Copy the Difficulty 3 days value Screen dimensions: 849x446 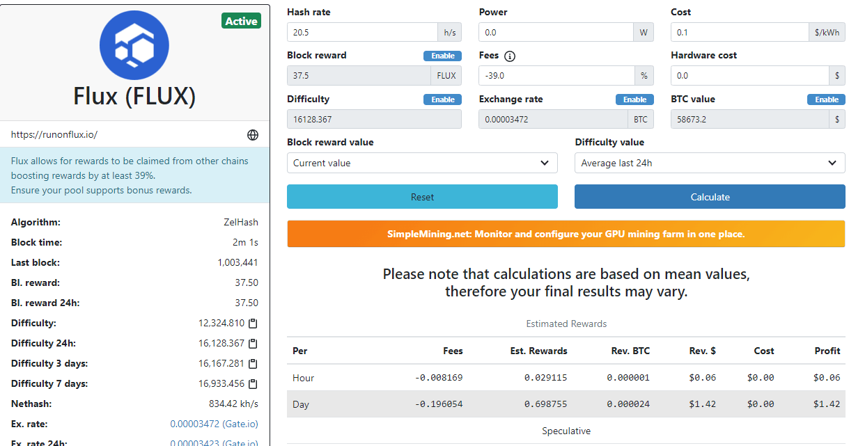254,364
